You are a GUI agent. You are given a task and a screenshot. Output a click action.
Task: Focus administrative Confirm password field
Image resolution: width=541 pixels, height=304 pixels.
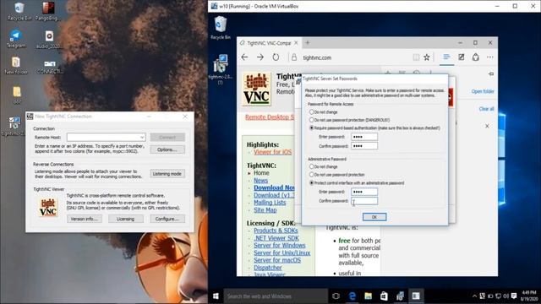click(x=364, y=201)
